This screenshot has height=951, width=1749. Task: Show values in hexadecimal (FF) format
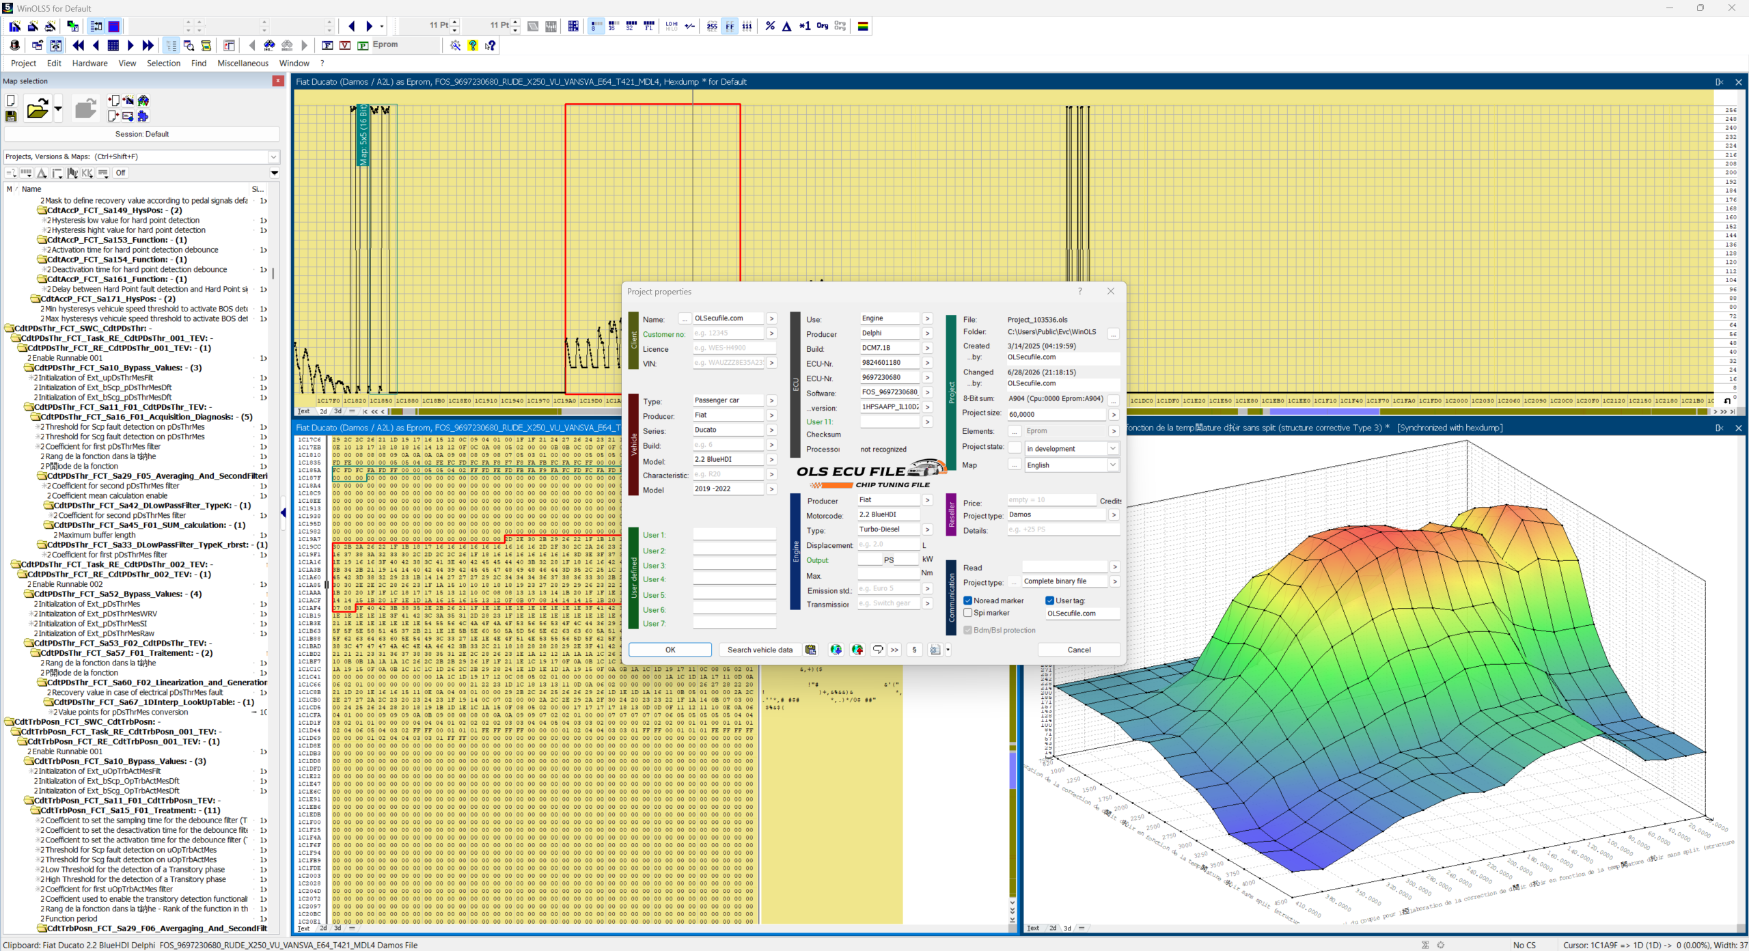730,26
